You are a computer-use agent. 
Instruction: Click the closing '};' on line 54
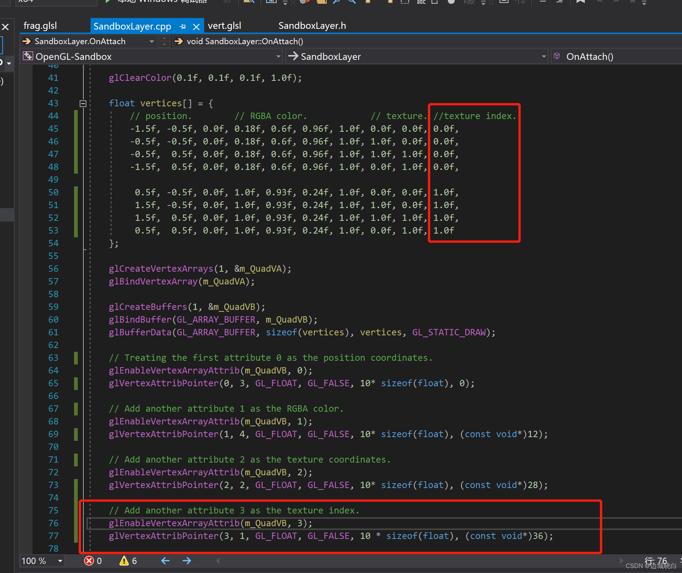[114, 244]
